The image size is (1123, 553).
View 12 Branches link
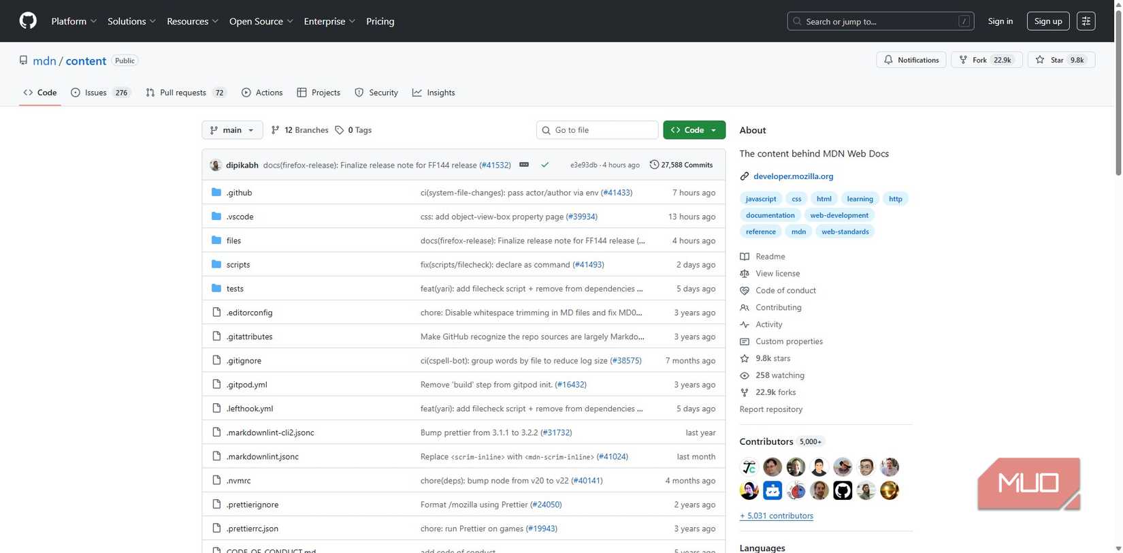[299, 130]
